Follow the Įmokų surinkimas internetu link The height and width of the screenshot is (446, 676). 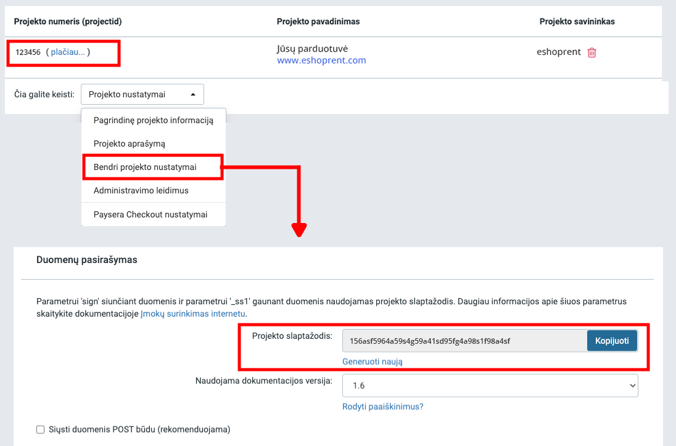click(x=193, y=314)
